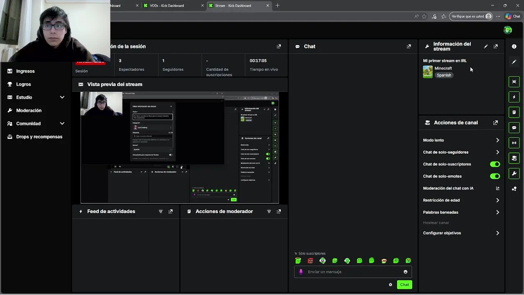Toggle the chat bubble icon in right sidebar

(x=514, y=128)
